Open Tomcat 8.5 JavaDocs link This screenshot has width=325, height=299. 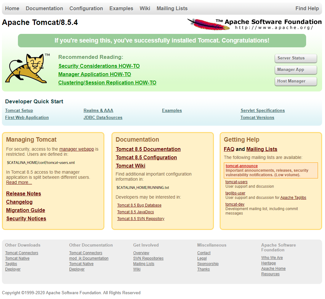(135, 212)
